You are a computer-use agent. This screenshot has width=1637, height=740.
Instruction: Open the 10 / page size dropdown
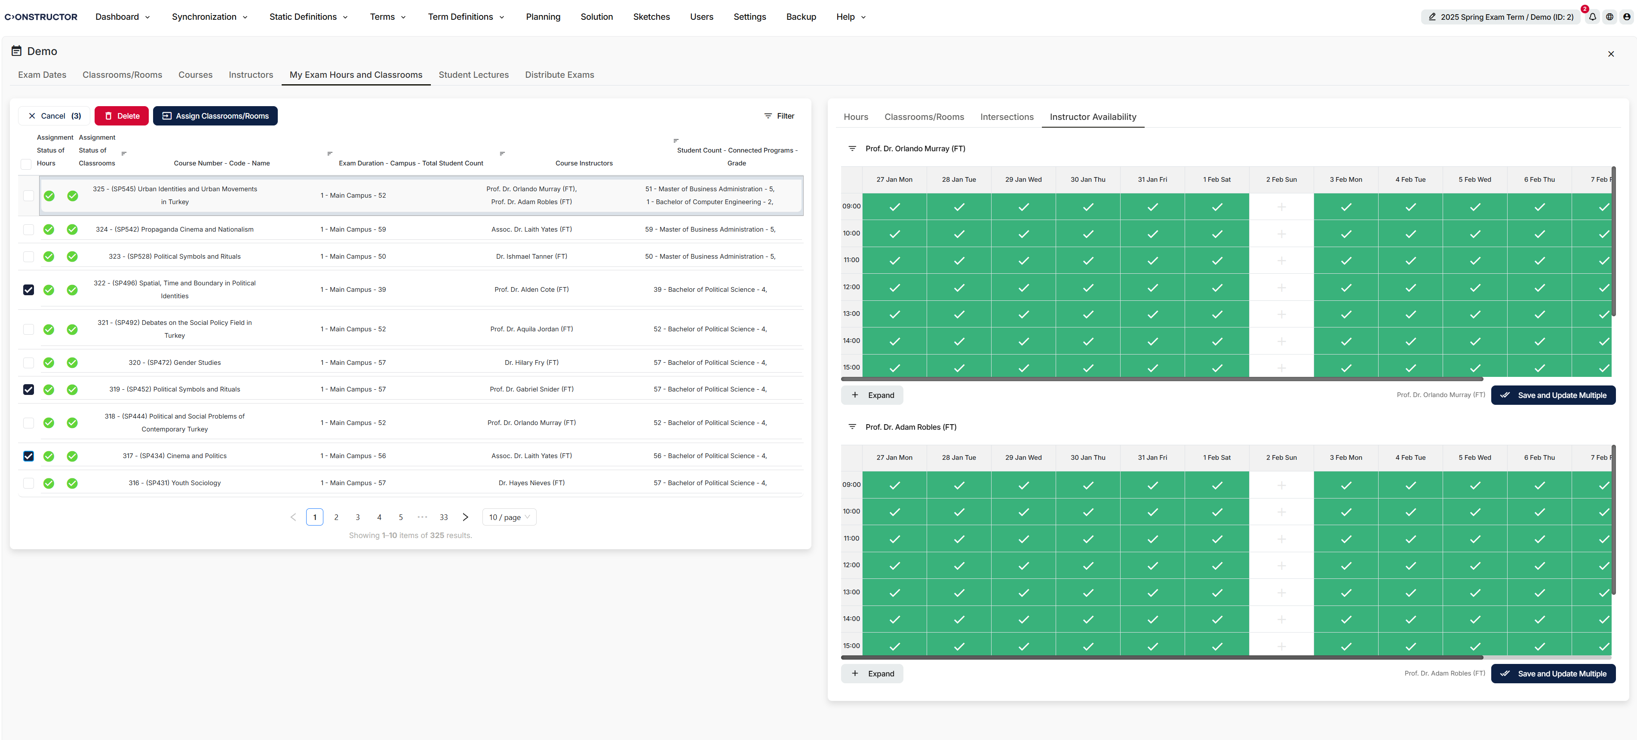(509, 517)
